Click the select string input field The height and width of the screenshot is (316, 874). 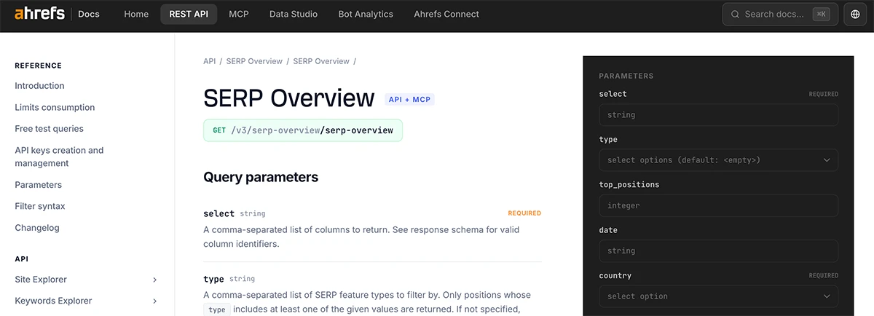click(x=718, y=115)
